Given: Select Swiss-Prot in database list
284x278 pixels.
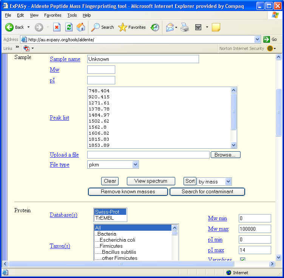Looking at the screenshot, I should 110,212.
